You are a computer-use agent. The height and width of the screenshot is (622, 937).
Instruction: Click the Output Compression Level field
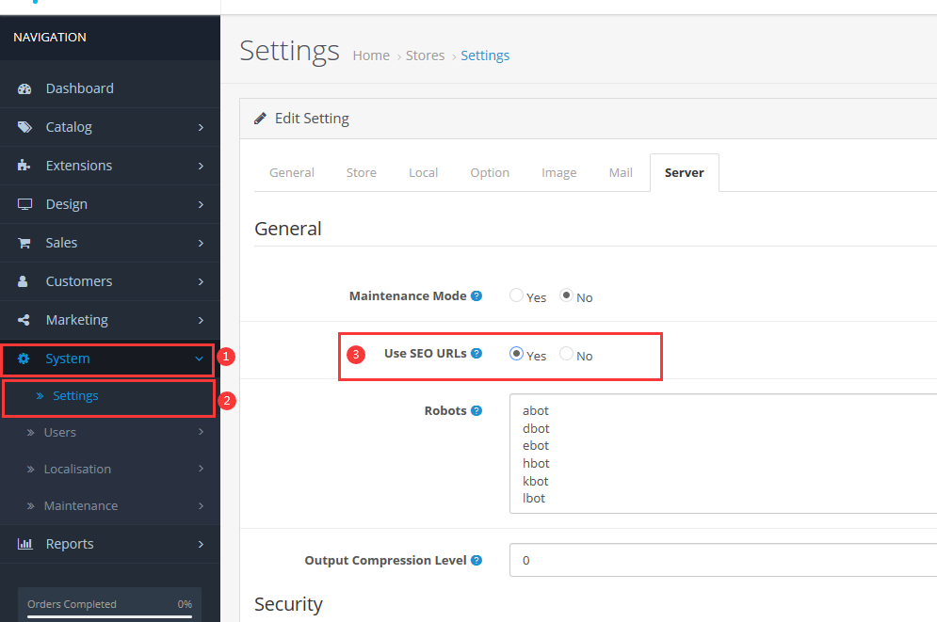(x=721, y=560)
